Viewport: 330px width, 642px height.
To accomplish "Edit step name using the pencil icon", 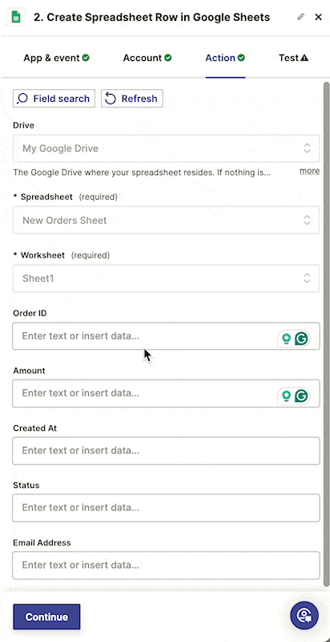I will (x=301, y=17).
